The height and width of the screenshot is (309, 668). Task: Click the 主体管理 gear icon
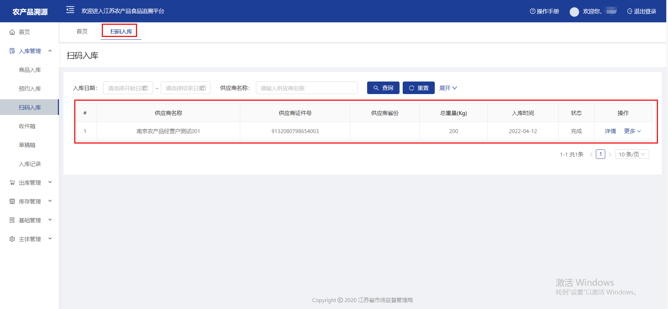12,239
